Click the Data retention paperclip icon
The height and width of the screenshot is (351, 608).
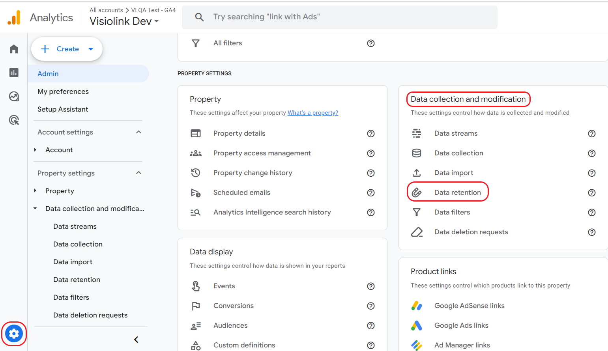pos(417,192)
